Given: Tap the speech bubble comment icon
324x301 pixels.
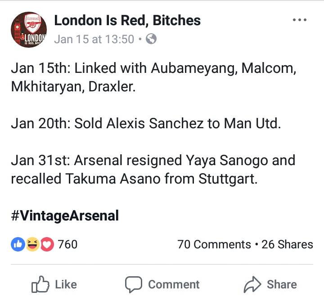Looking at the screenshot, I should [x=133, y=284].
